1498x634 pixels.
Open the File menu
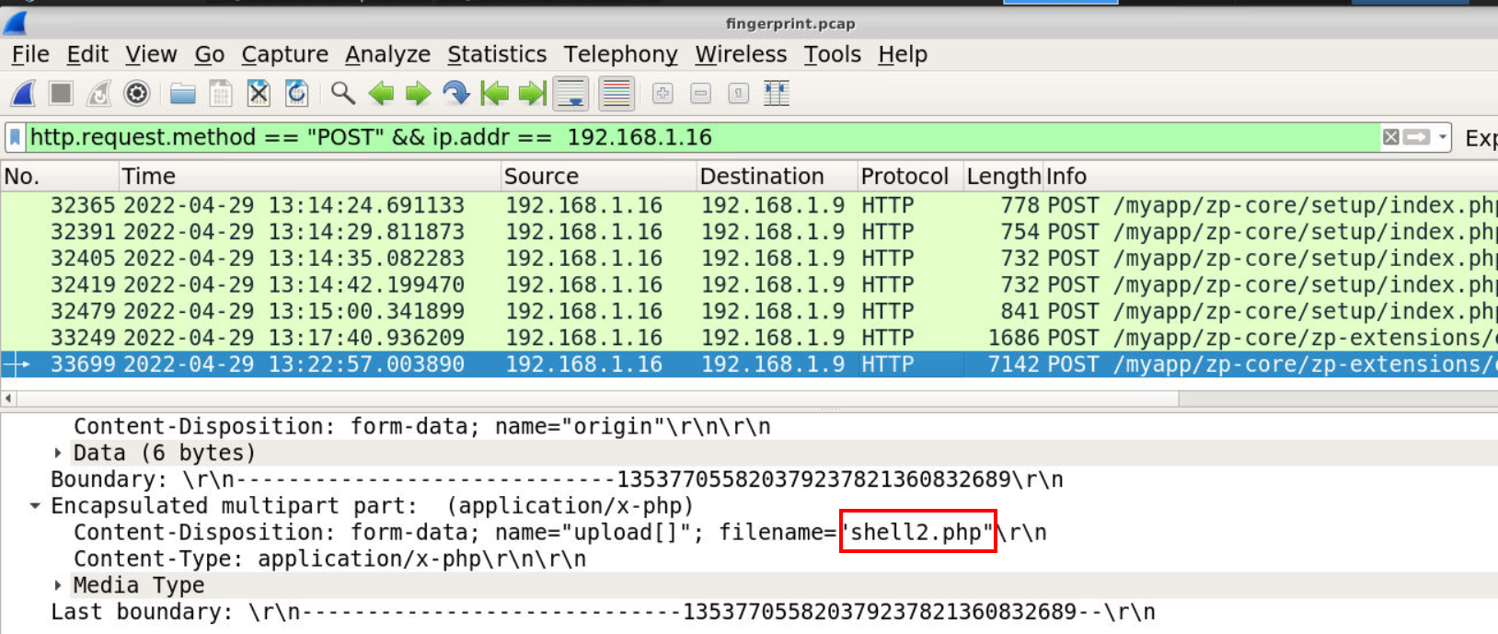coord(30,54)
